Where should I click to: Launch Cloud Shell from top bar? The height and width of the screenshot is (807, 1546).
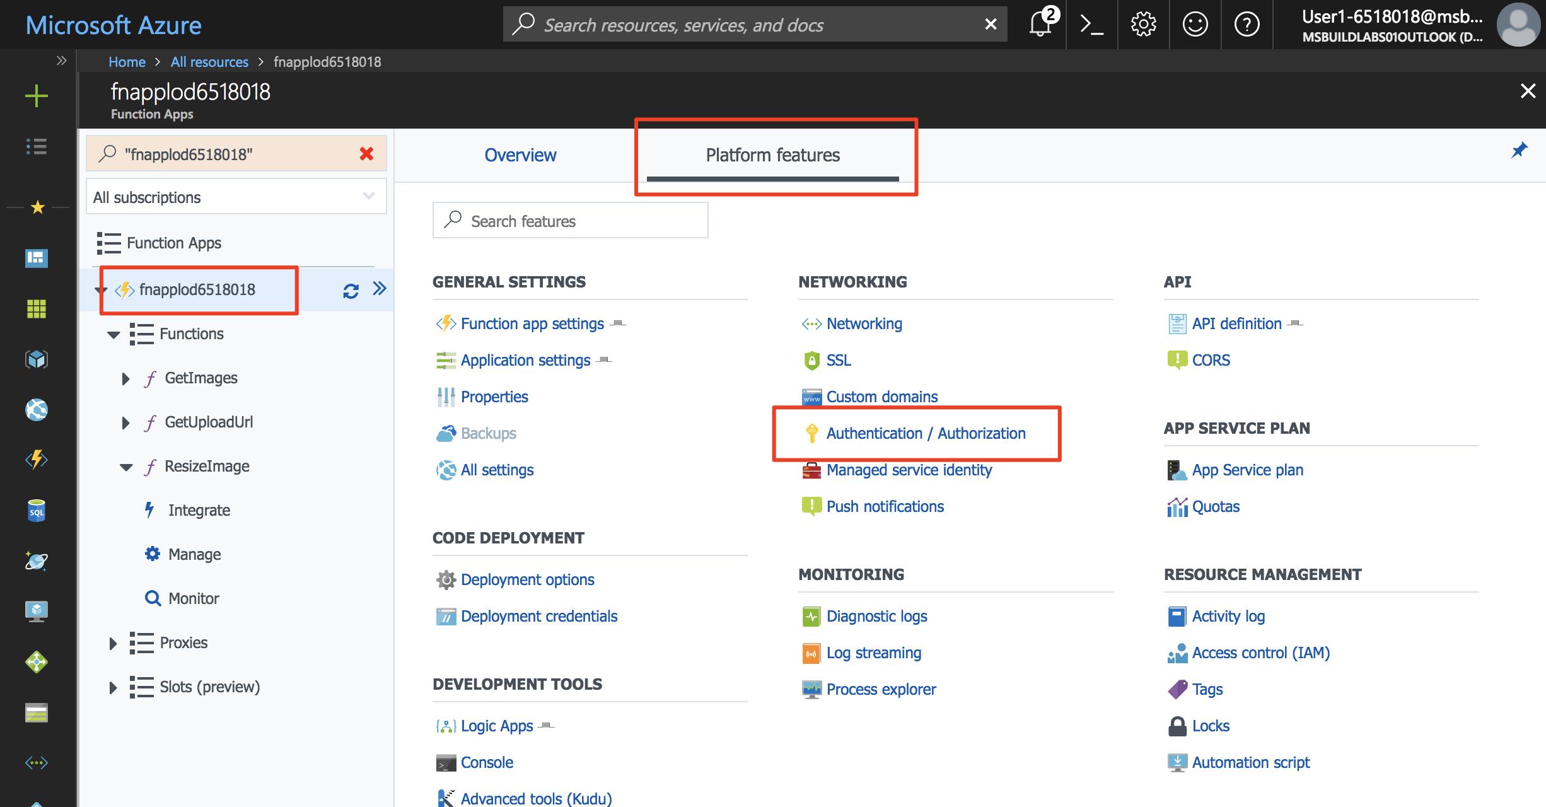1091,25
